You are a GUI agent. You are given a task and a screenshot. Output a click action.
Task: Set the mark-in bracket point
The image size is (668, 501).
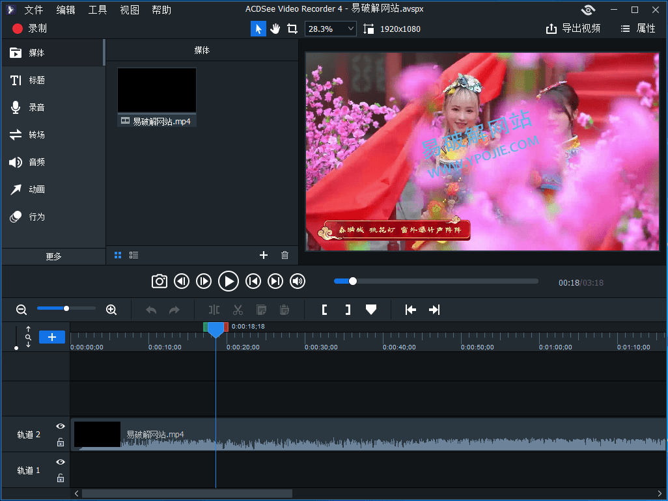point(324,310)
